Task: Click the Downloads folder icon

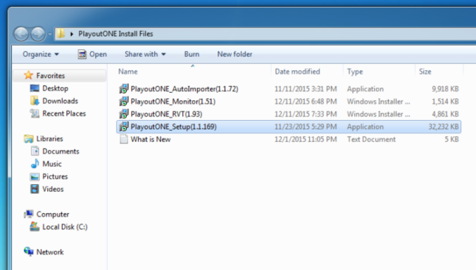Action: (x=35, y=101)
